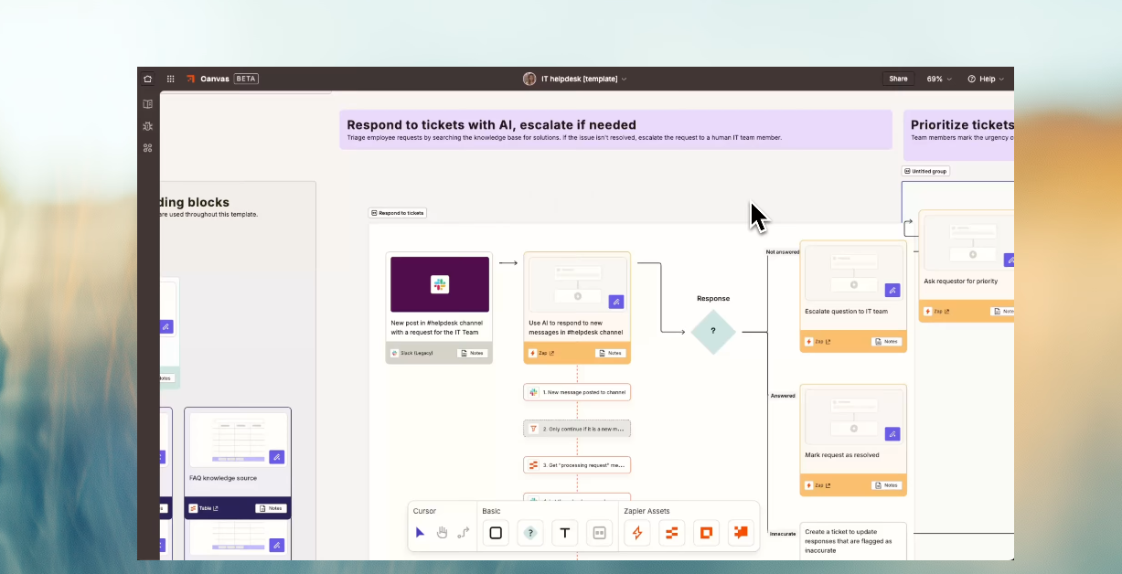Click the Home icon in the left sidebar
Image resolution: width=1122 pixels, height=574 pixels.
(147, 79)
